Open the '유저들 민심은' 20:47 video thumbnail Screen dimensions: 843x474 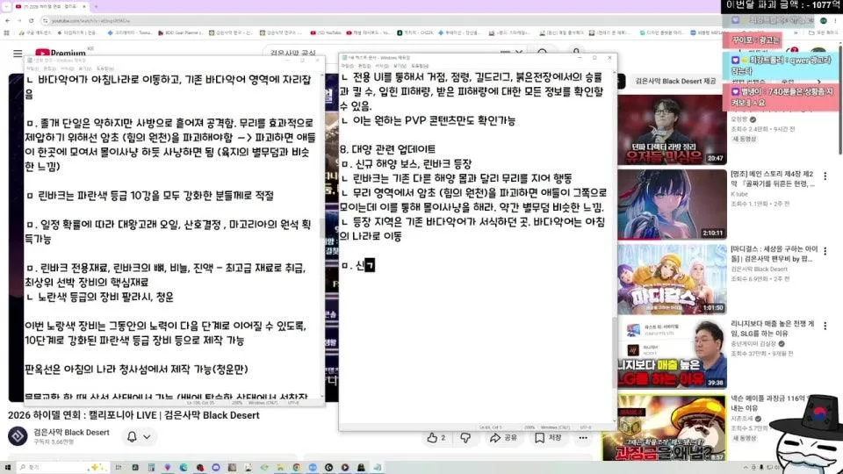pyautogui.click(x=672, y=130)
